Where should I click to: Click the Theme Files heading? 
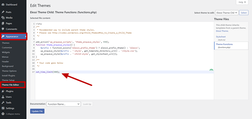tap(222, 19)
